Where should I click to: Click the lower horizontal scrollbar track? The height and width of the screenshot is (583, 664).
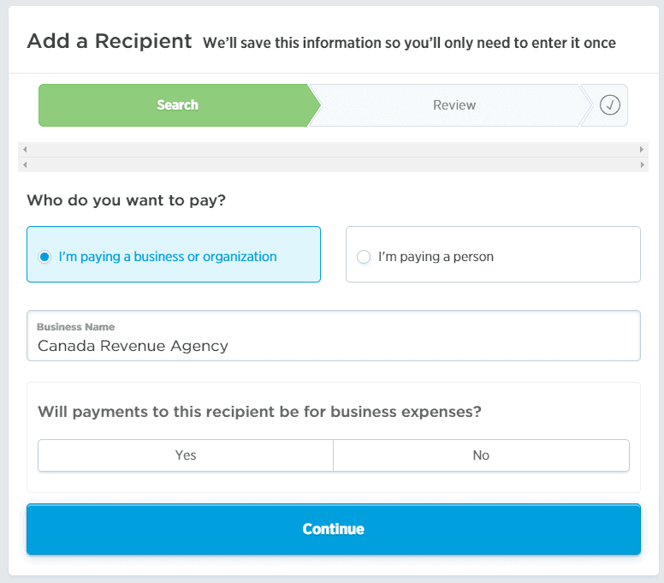[x=334, y=164]
